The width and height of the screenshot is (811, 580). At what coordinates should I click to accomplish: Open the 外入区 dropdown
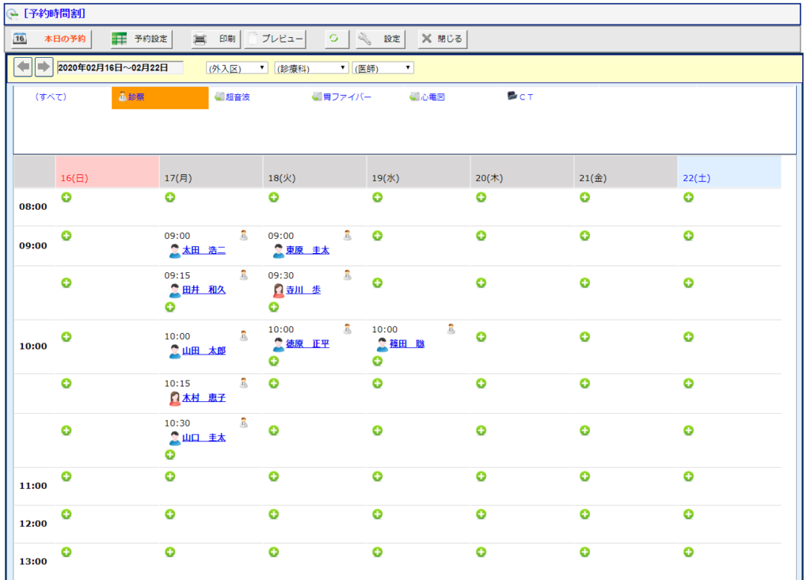pos(237,68)
